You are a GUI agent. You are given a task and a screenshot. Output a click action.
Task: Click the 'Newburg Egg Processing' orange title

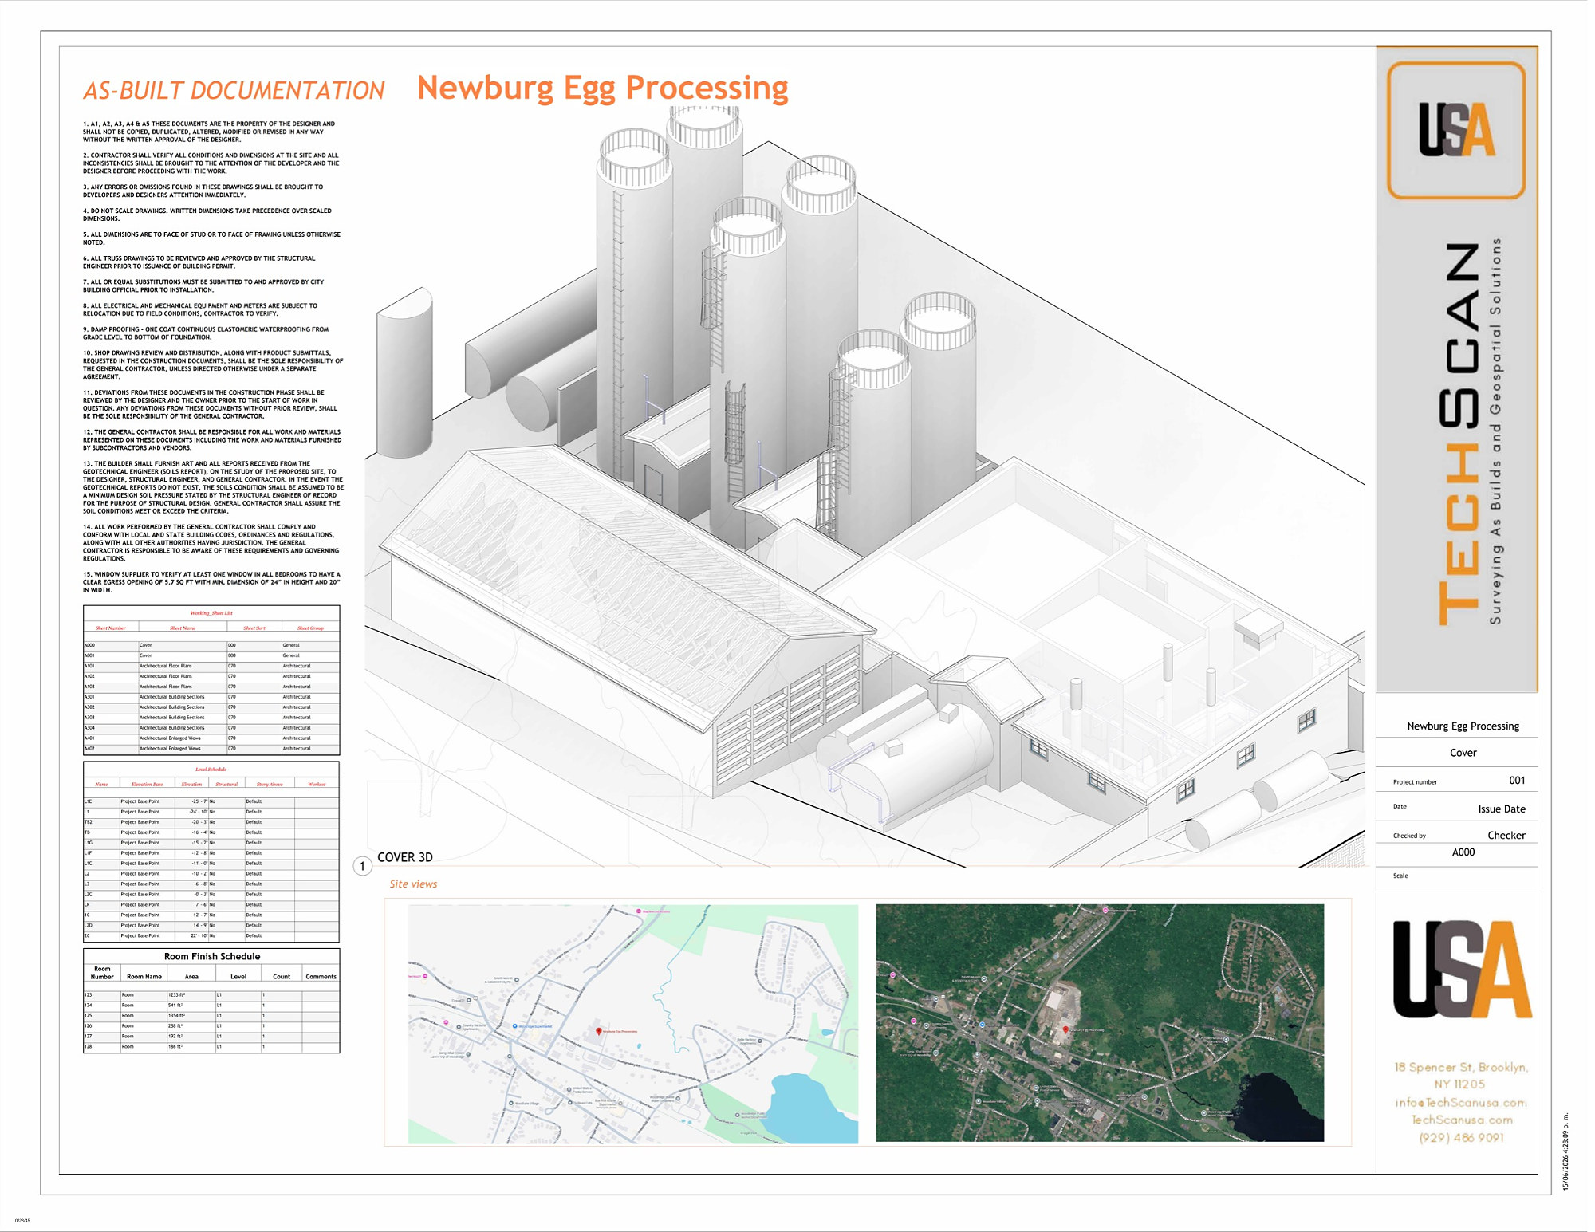tap(603, 88)
